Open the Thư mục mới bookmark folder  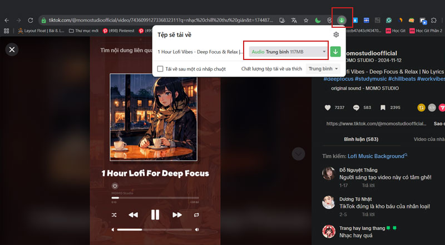pos(83,31)
